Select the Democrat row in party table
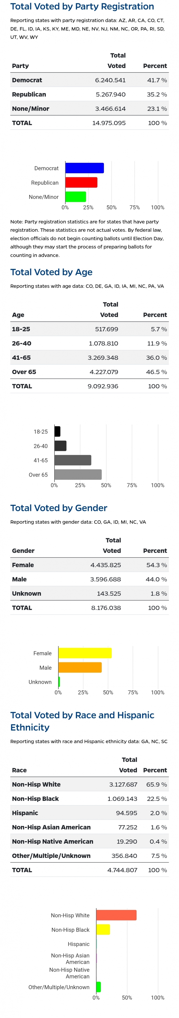179x1018 pixels. click(x=89, y=80)
